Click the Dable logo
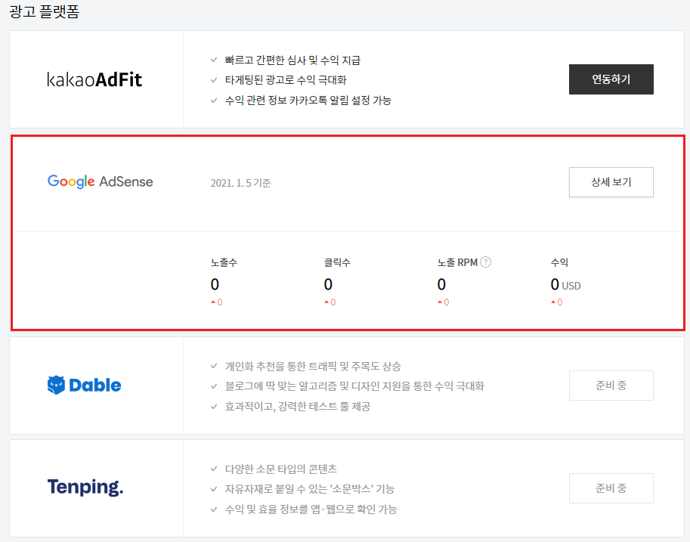Viewport: 690px width, 542px height. [84, 385]
